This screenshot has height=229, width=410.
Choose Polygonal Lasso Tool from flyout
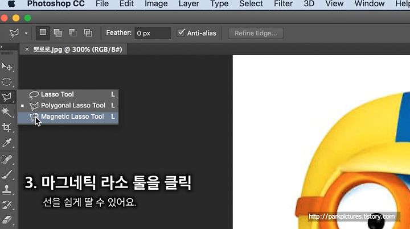(x=68, y=105)
